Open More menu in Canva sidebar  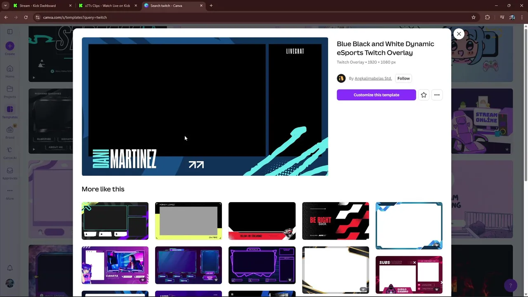[x=10, y=193]
